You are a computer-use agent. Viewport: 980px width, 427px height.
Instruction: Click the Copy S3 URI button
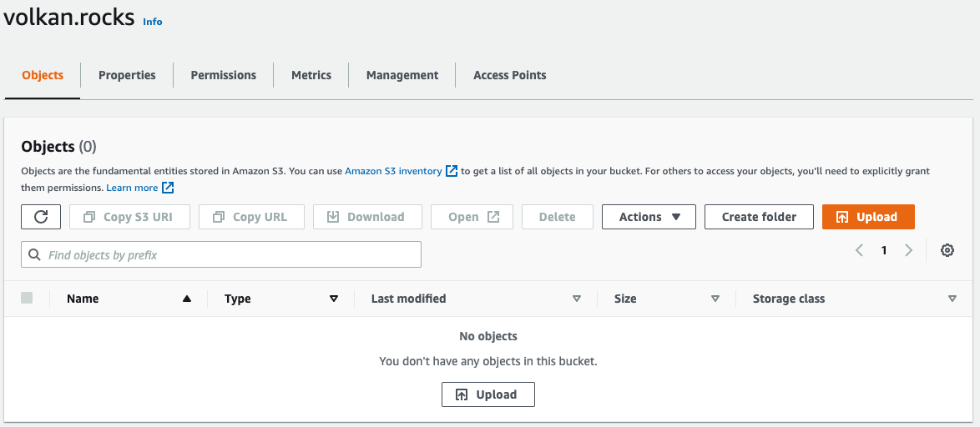pyautogui.click(x=129, y=217)
